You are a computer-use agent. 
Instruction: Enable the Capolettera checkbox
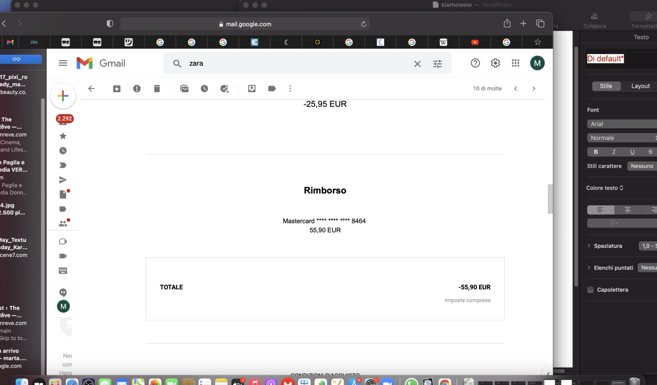(590, 290)
